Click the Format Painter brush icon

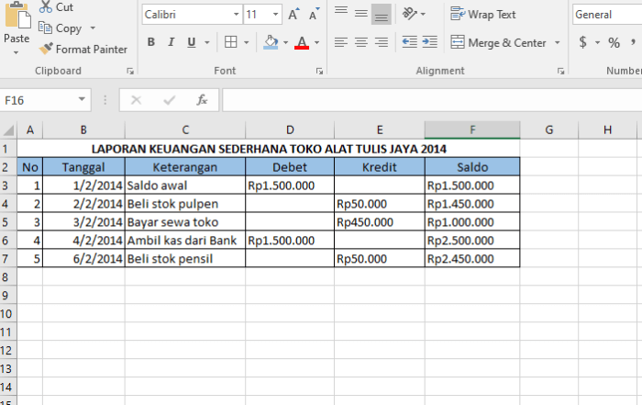click(46, 49)
